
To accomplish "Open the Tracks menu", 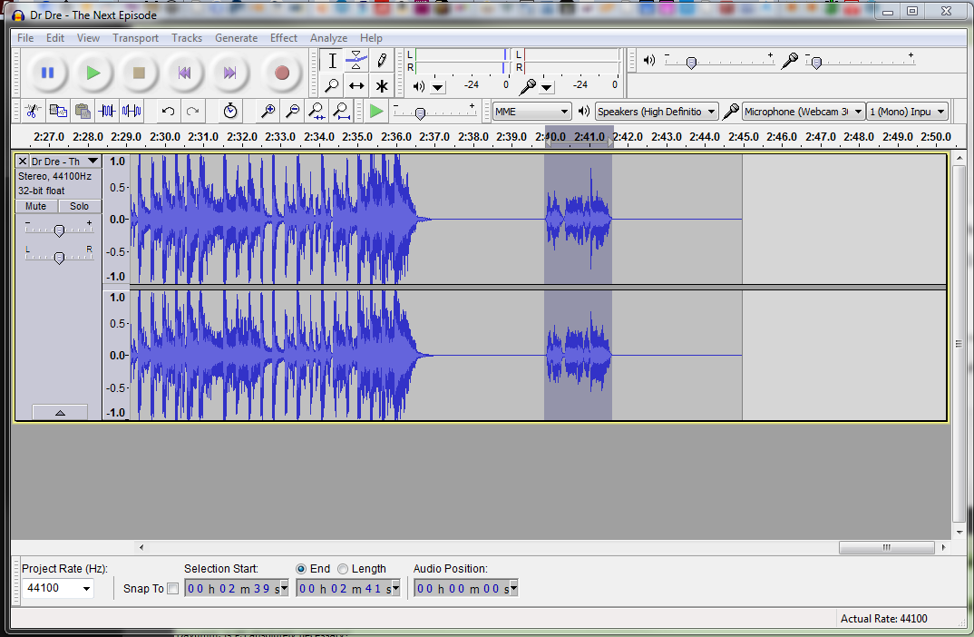I will coord(187,38).
